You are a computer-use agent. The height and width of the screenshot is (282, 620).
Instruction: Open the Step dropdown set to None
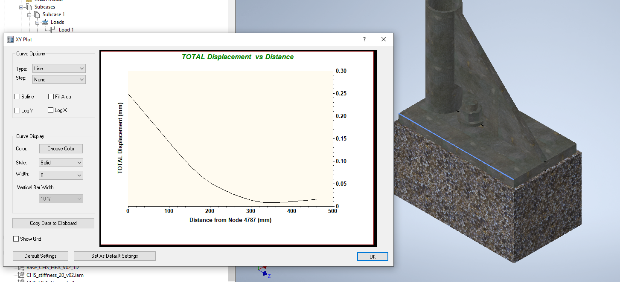pos(59,80)
